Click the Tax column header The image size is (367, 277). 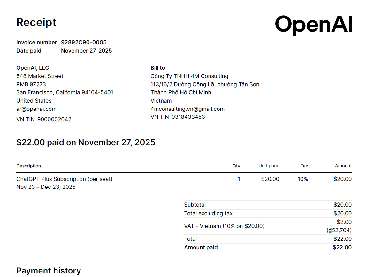coord(304,166)
